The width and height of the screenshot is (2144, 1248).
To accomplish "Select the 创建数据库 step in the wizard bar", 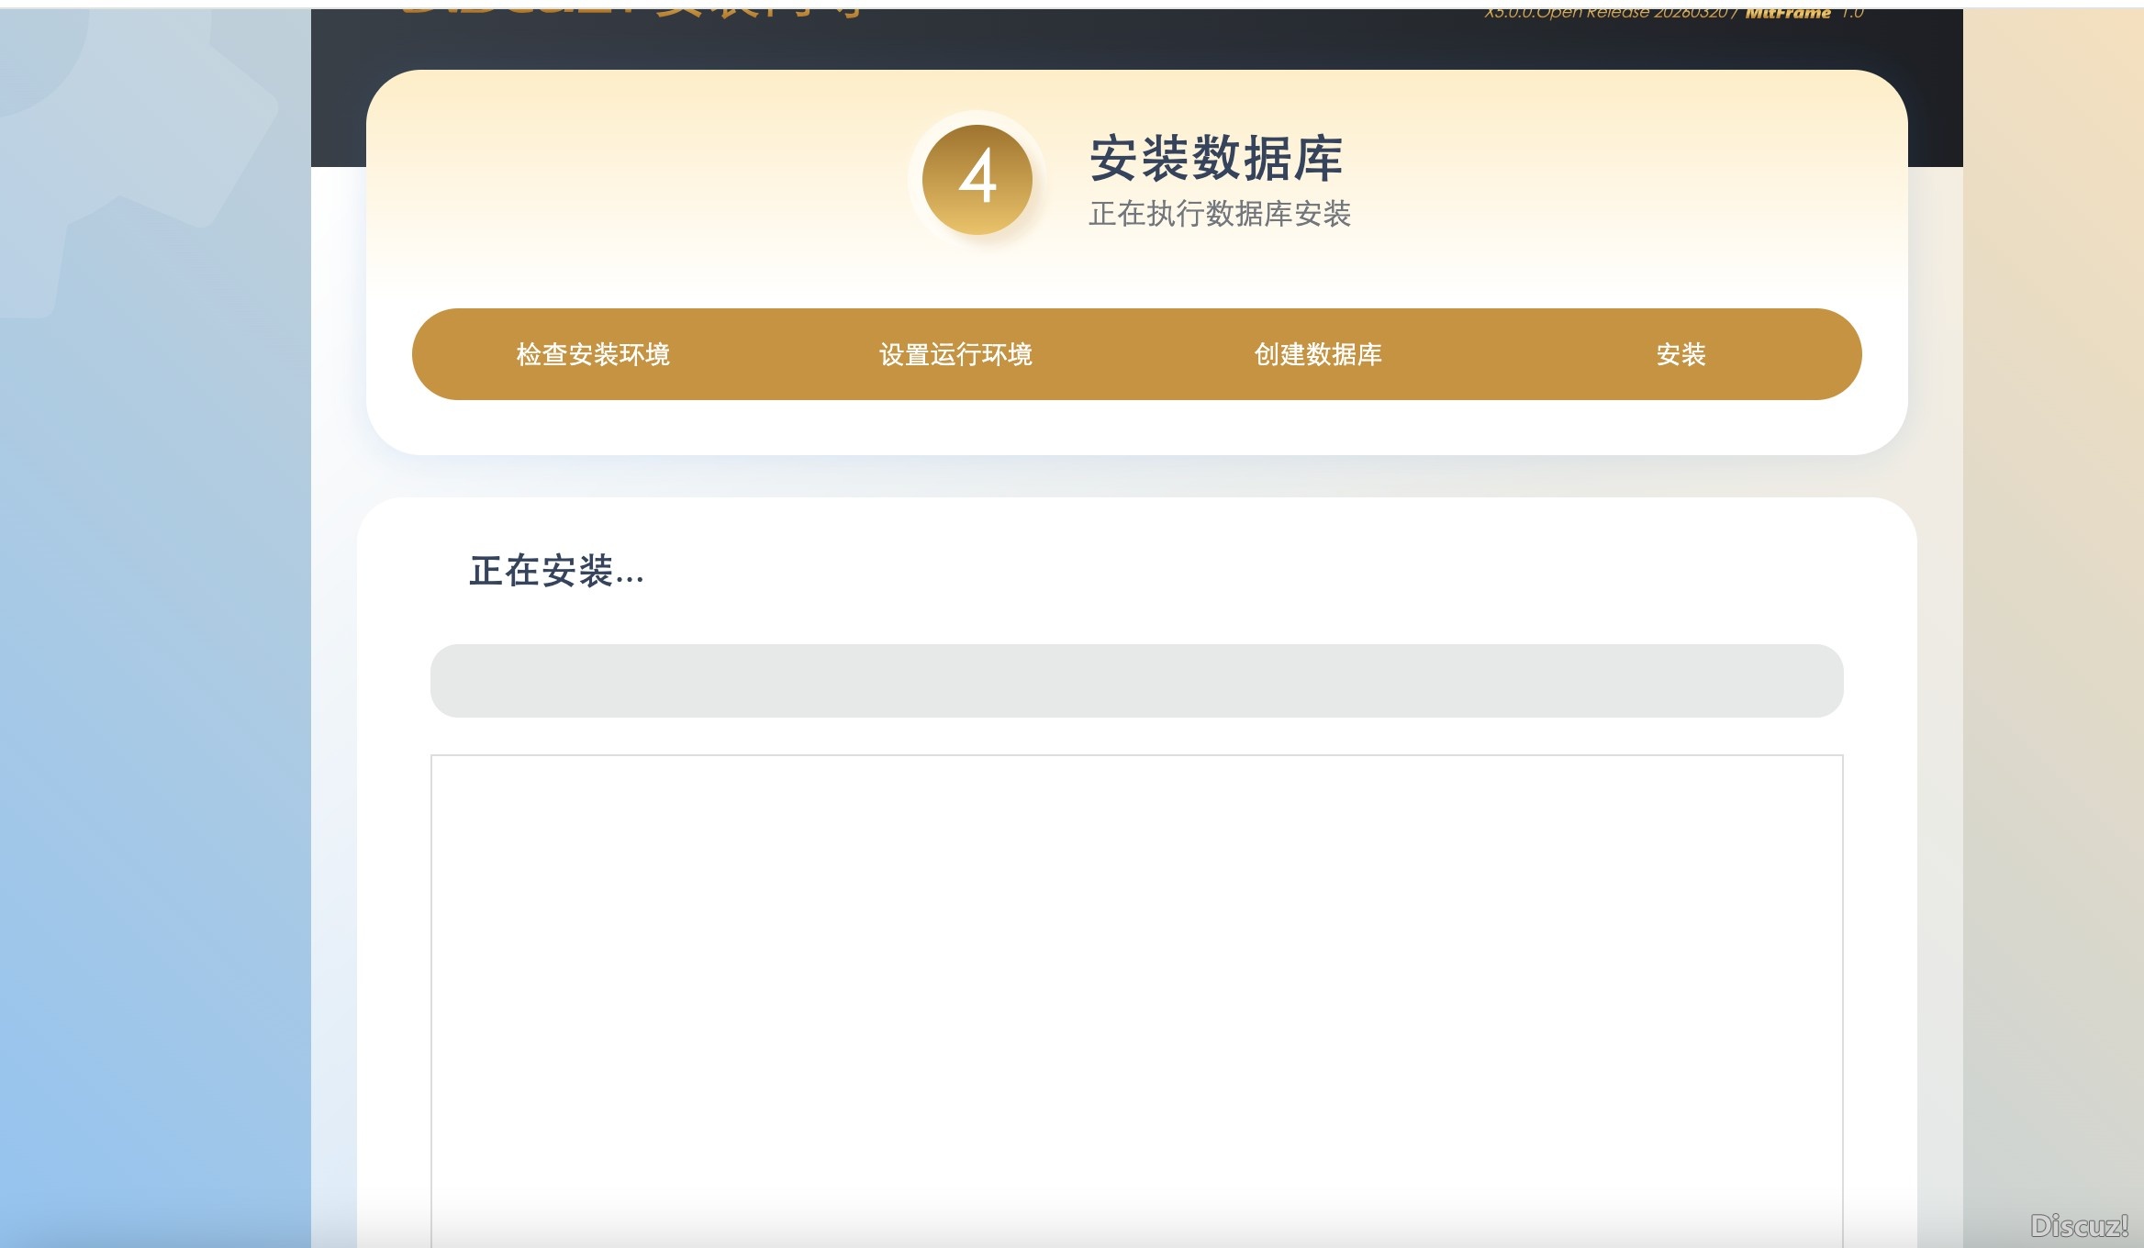I will (x=1319, y=354).
